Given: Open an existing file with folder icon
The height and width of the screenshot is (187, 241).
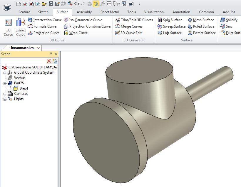Looking at the screenshot, I should click(x=44, y=4).
